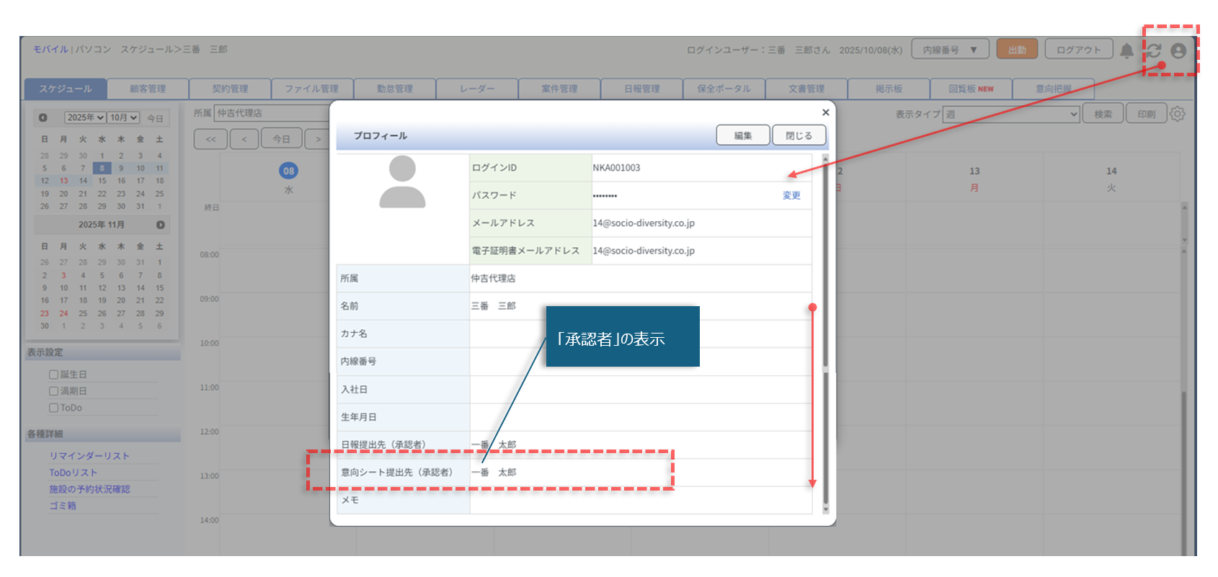Advance mini calendar with next arrow

coord(160,225)
